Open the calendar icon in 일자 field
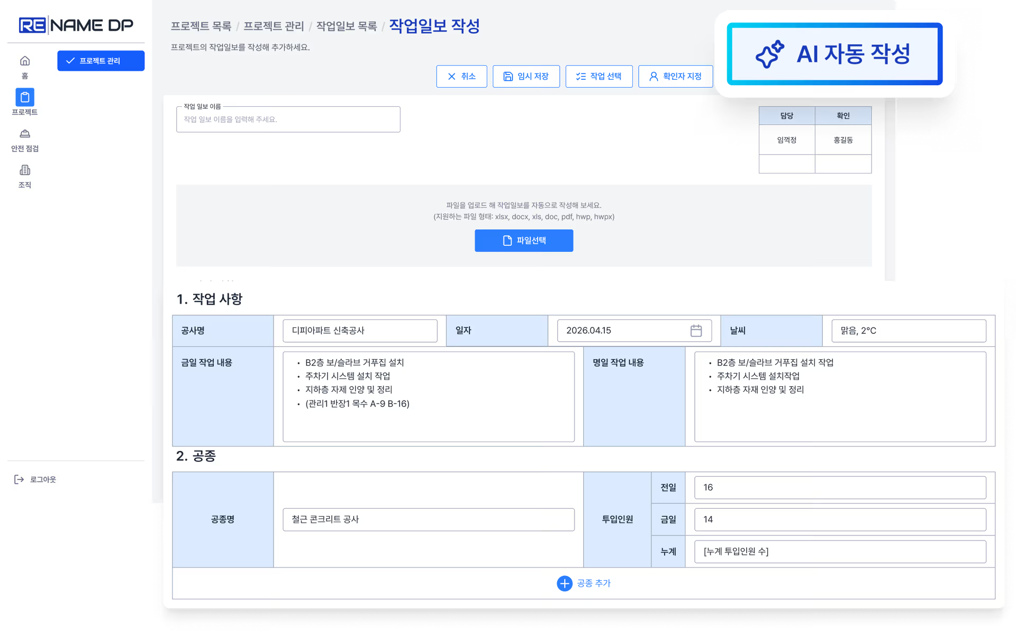 696,331
